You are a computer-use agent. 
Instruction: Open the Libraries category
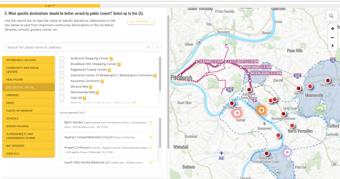[x=28, y=95]
